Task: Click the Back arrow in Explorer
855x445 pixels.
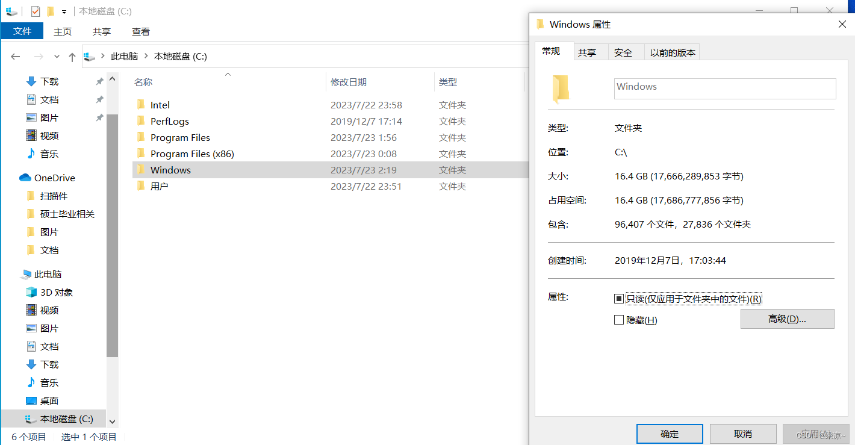Action: [16, 57]
